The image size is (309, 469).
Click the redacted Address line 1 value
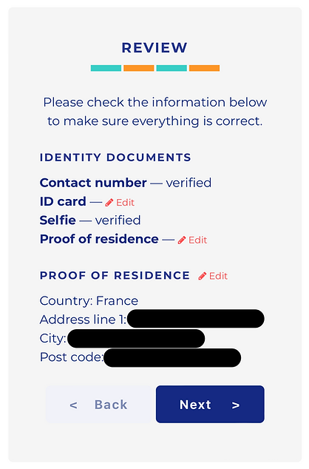pos(196,319)
